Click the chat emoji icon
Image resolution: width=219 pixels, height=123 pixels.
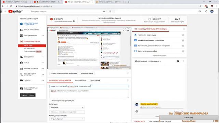point(137,111)
